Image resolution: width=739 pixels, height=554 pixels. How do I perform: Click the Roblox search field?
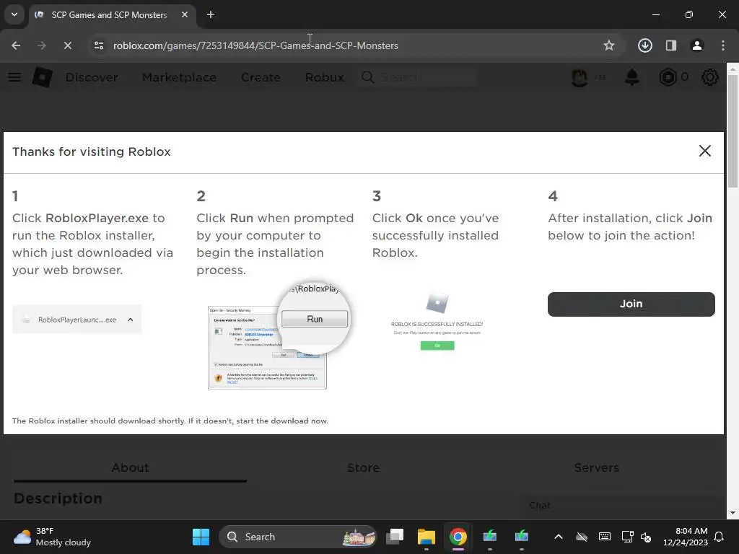(418, 77)
